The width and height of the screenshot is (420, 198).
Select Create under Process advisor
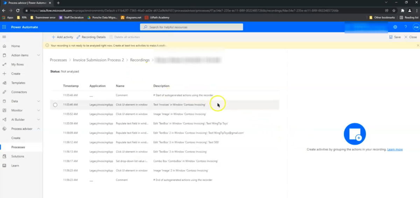(x=16, y=138)
